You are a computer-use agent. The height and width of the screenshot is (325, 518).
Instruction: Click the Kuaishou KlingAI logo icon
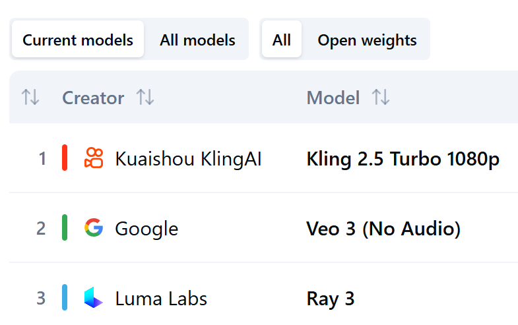[x=94, y=158]
